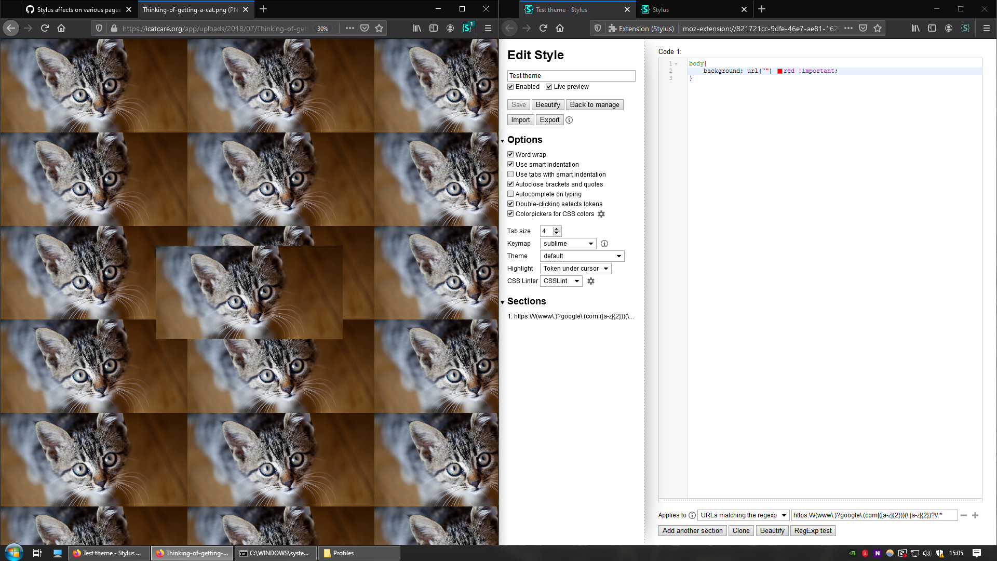
Task: Enable Autocomplete on typing
Action: pyautogui.click(x=511, y=194)
